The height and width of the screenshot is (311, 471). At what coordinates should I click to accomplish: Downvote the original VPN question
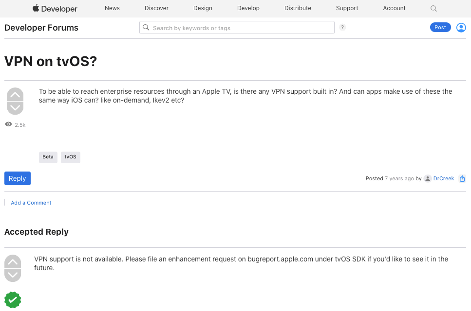pyautogui.click(x=15, y=108)
